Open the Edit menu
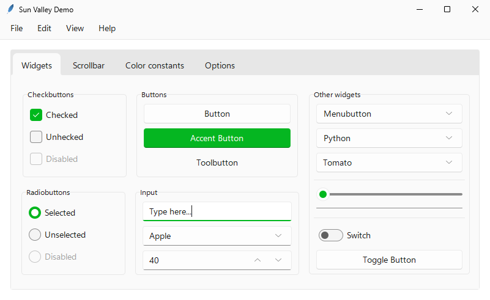 tap(44, 28)
